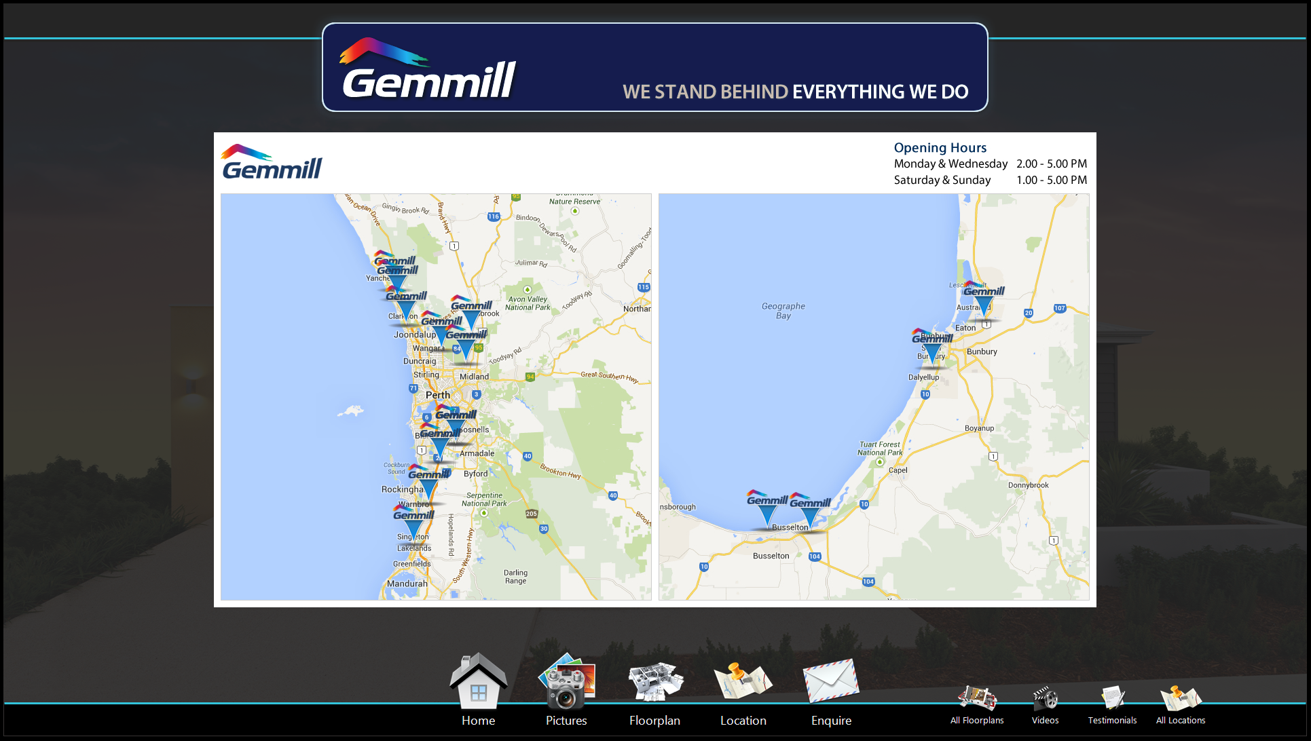The image size is (1311, 741).
Task: Open the Floorplan blueprint icon
Action: point(654,681)
